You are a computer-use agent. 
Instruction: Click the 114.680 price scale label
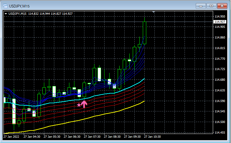[x=220, y=80]
